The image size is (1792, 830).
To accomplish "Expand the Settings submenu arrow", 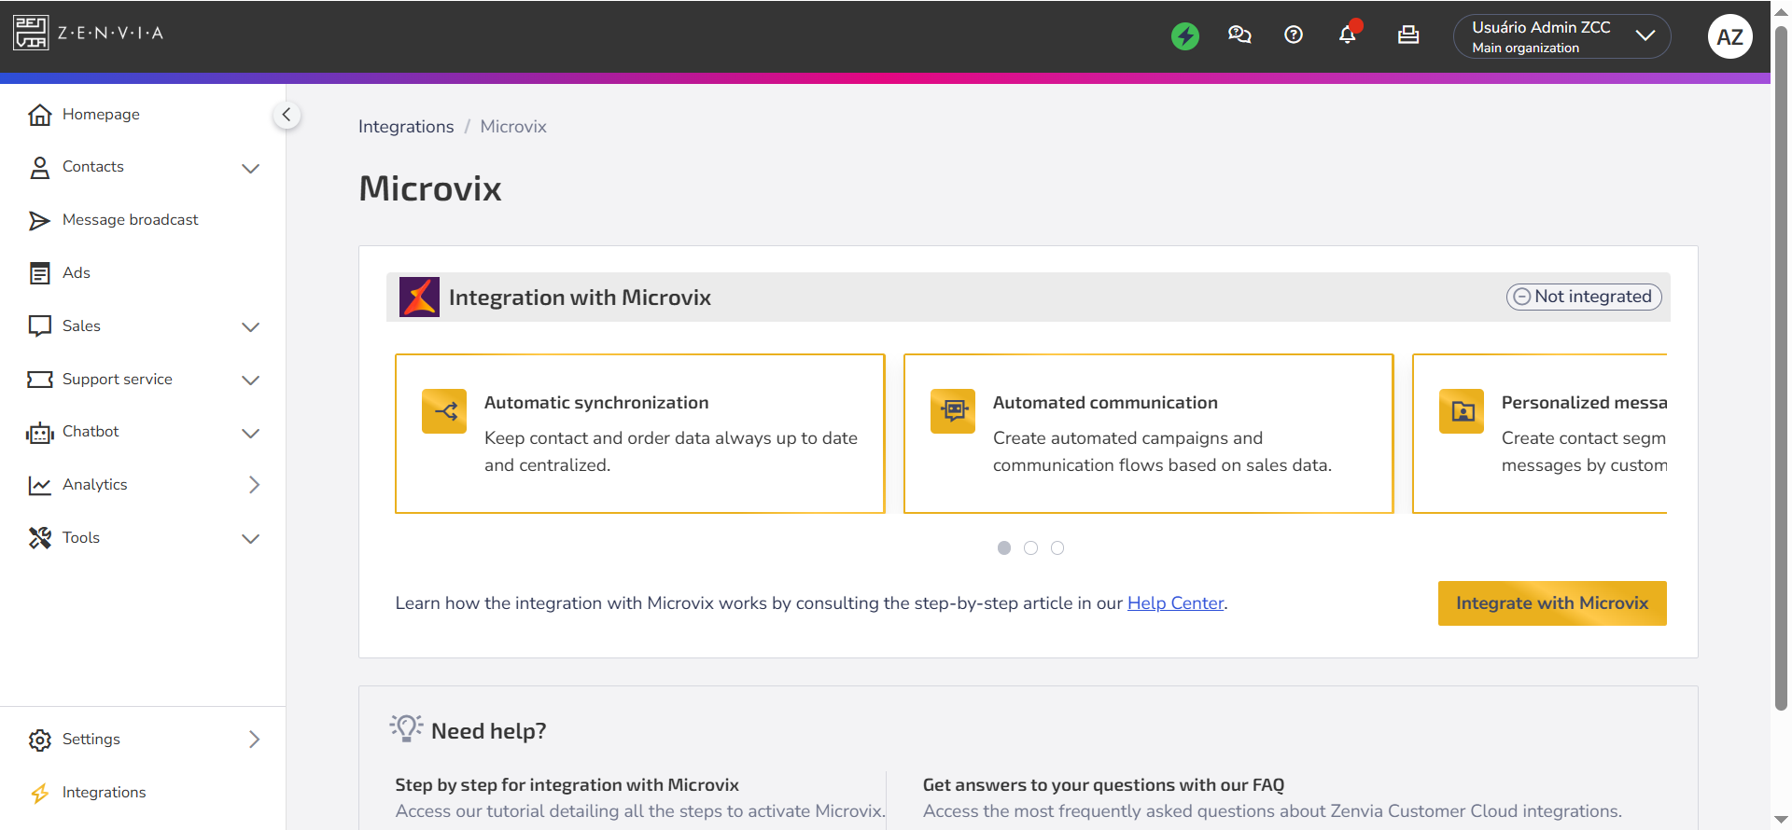I will coord(254,740).
